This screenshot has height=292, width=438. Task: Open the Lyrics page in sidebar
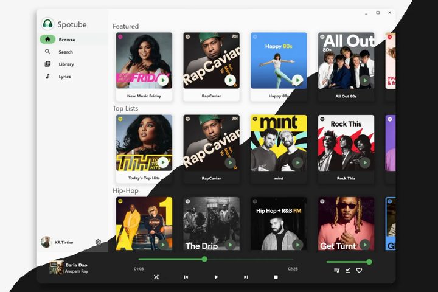(x=74, y=76)
